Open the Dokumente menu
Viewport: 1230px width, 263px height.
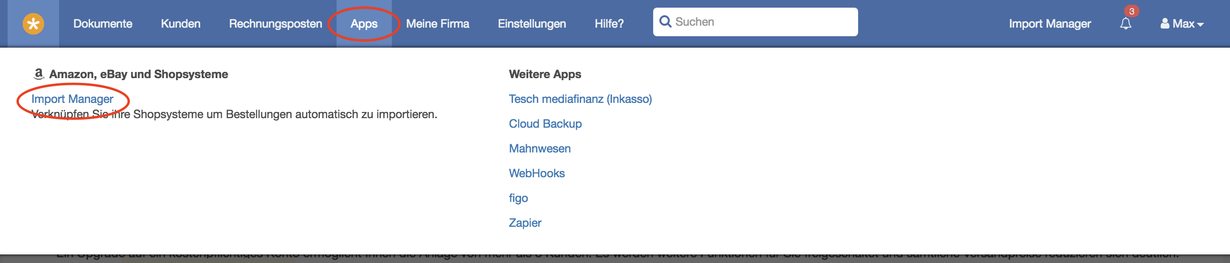tap(102, 23)
